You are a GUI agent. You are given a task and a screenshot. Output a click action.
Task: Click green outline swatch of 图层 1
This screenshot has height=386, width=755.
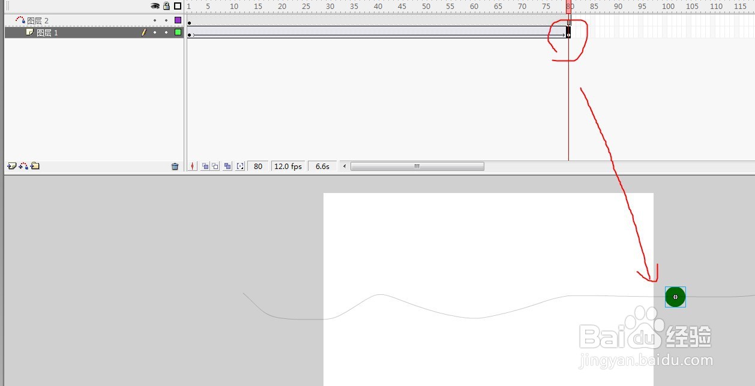178,32
